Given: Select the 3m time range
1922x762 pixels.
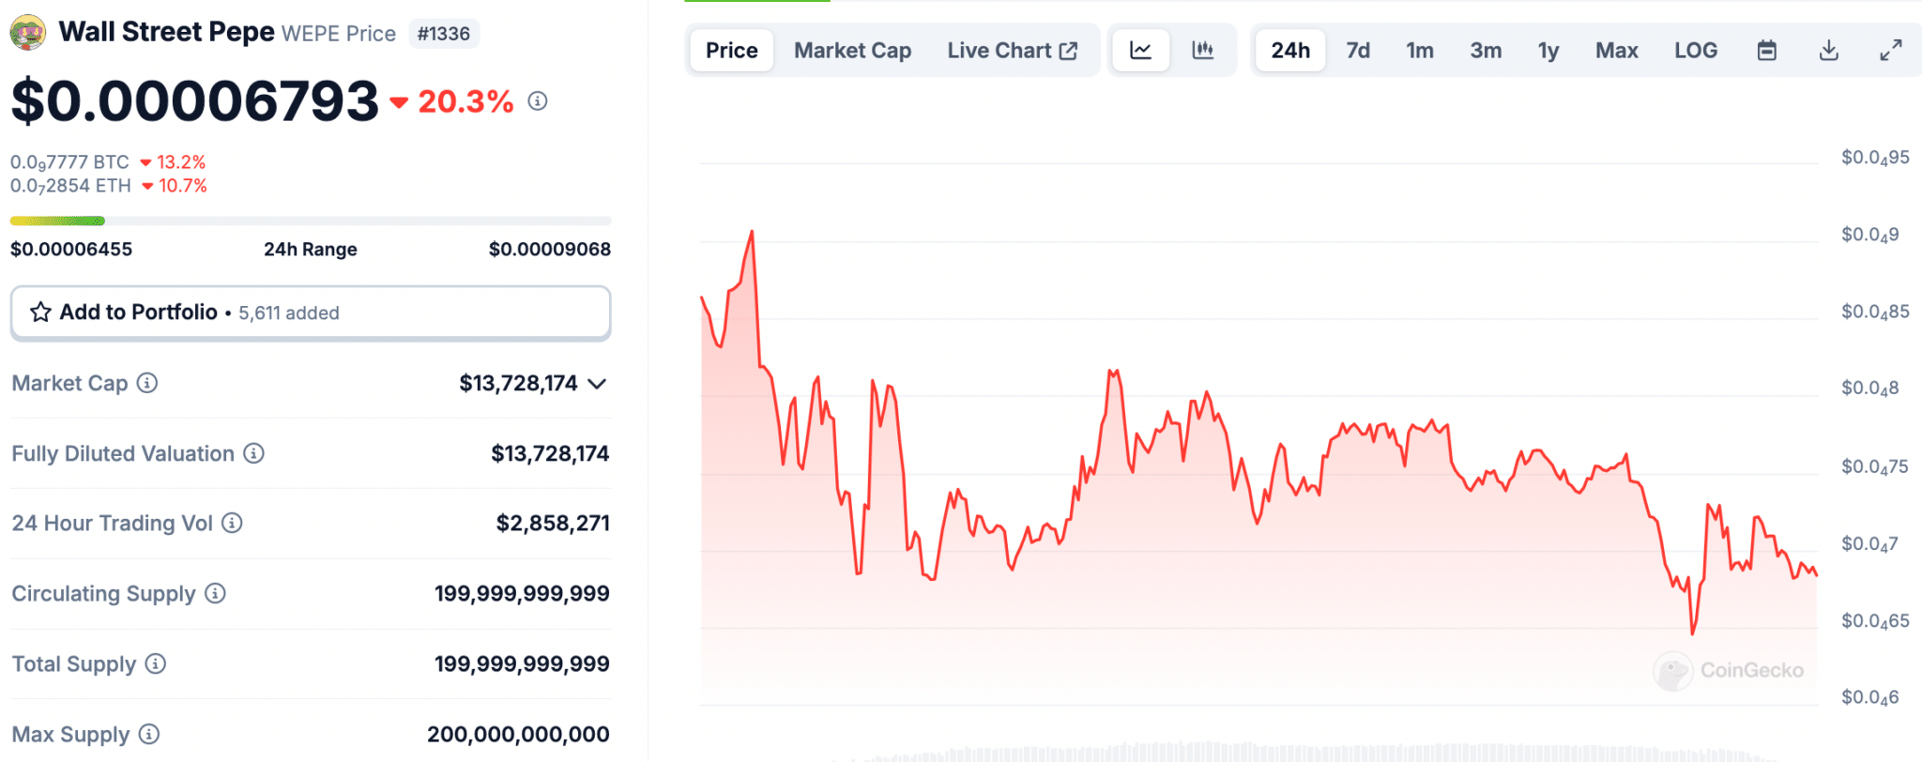Looking at the screenshot, I should coord(1486,51).
